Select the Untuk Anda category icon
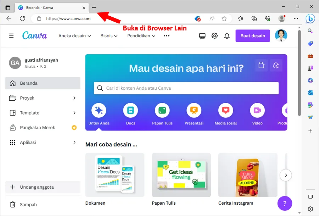 [x=99, y=110]
